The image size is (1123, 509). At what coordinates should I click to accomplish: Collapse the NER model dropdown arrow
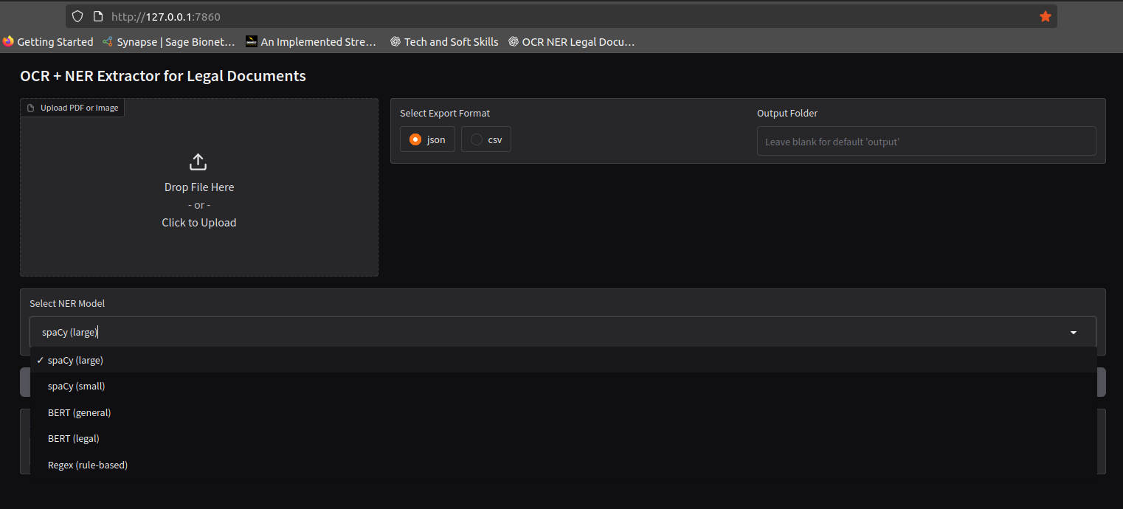point(1073,333)
